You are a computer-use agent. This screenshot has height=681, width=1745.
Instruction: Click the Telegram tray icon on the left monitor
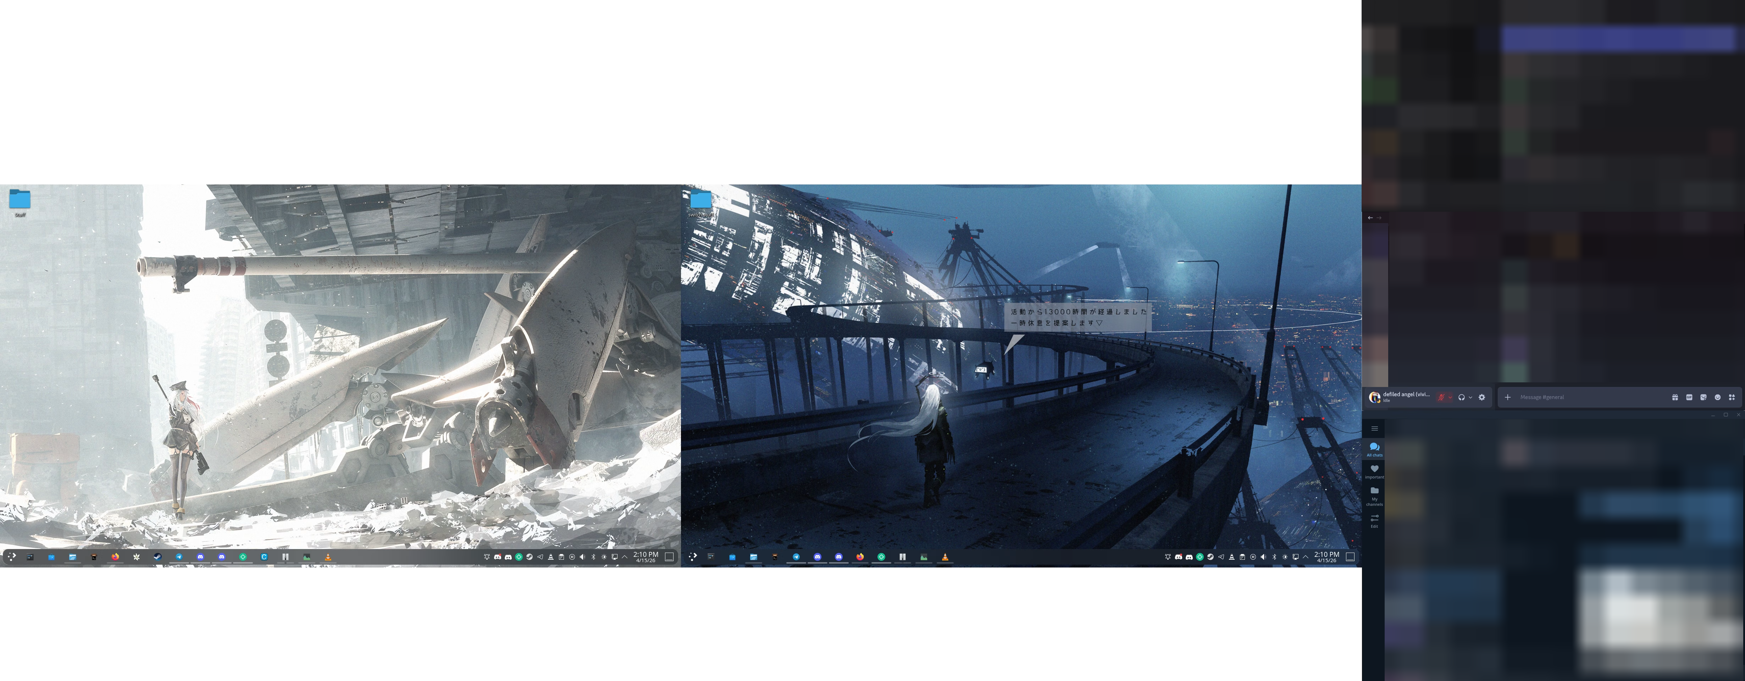tap(540, 557)
